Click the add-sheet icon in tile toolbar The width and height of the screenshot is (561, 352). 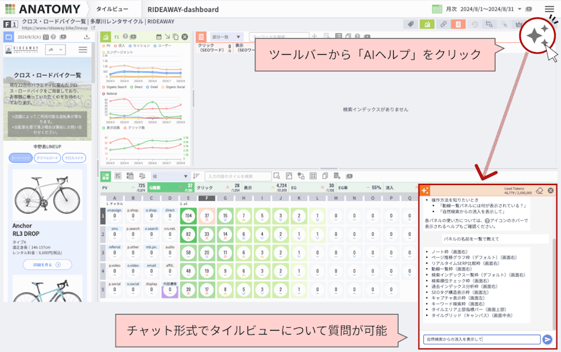tap(337, 176)
